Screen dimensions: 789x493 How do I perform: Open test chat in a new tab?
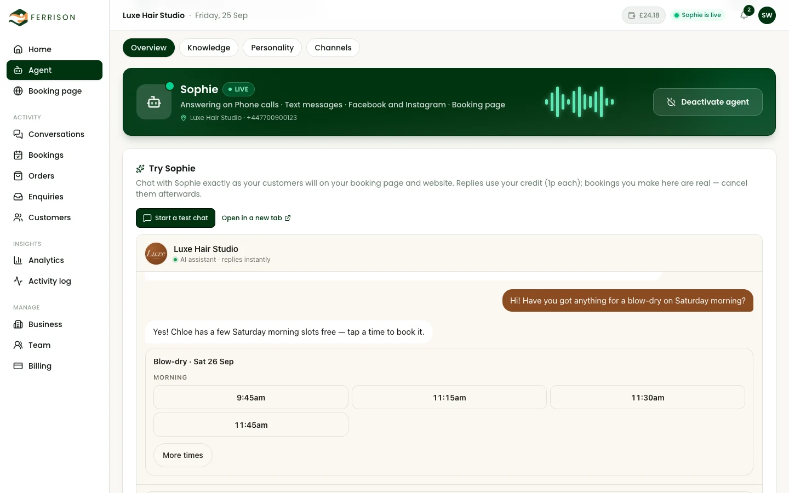coord(256,218)
